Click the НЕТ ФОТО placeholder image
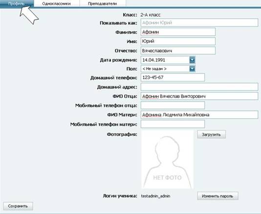This screenshot has width=261, height=214. click(x=167, y=159)
